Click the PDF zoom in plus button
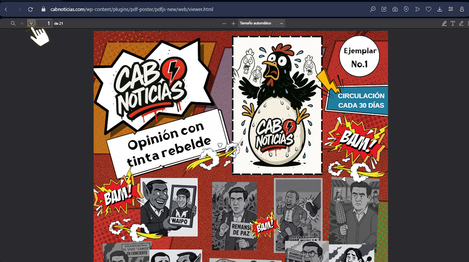The height and width of the screenshot is (262, 469). (233, 24)
